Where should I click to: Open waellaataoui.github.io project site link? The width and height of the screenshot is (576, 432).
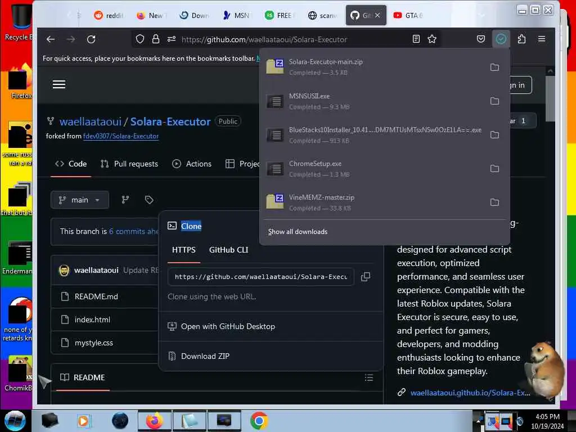point(470,393)
